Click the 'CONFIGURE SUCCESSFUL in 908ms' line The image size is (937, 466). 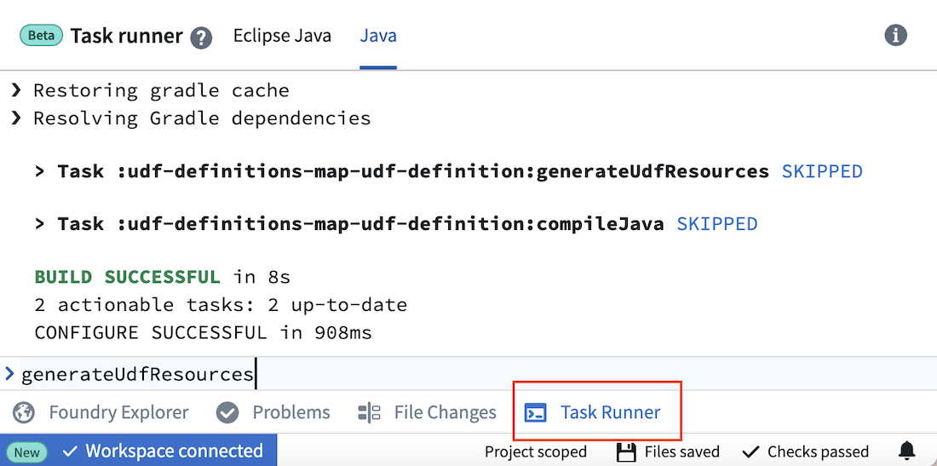point(204,332)
